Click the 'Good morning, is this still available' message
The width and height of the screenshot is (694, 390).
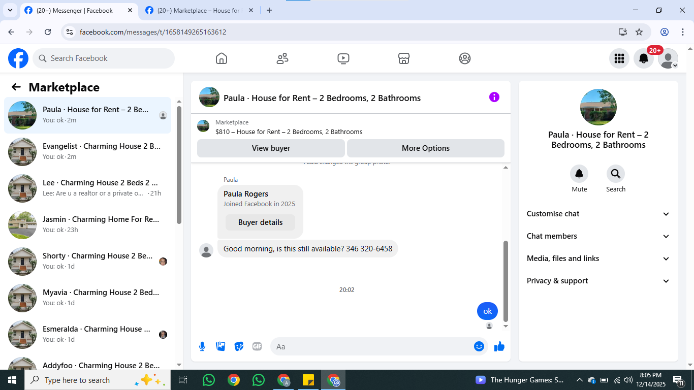(x=308, y=249)
